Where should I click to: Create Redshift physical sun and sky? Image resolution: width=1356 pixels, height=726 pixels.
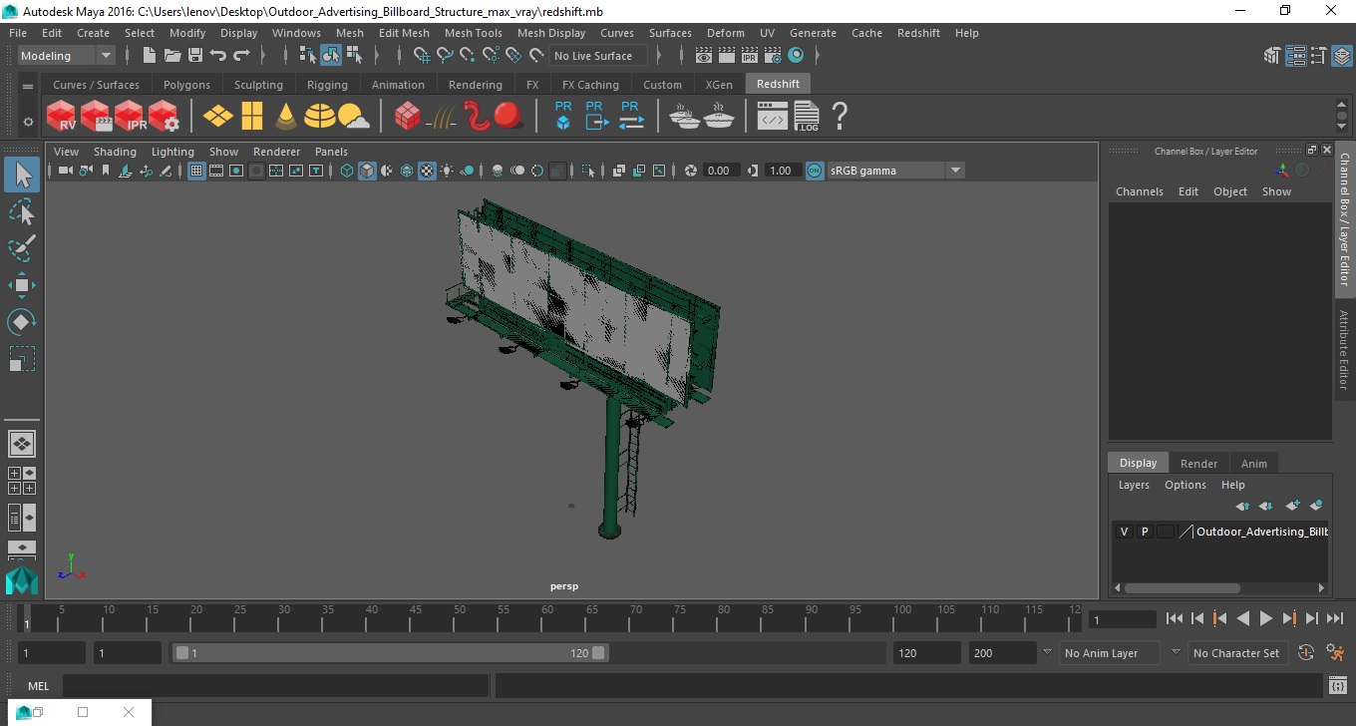pos(354,117)
